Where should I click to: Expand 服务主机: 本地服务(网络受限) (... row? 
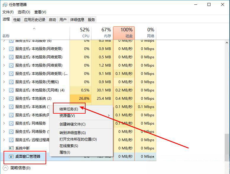[4, 73]
